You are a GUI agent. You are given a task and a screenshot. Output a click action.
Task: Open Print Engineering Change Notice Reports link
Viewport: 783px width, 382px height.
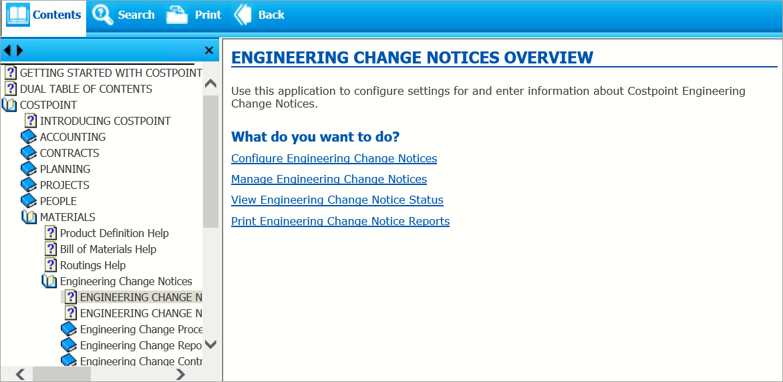pos(340,221)
